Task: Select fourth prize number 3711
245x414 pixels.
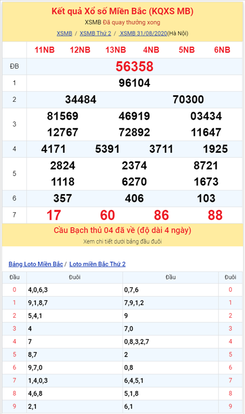Action: (161, 149)
